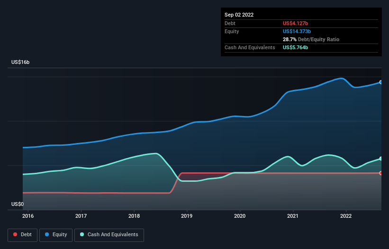Viewport: 389px width, 249px height.
Task: Click Cash And Equivalents label in tooltip
Action: click(x=250, y=47)
